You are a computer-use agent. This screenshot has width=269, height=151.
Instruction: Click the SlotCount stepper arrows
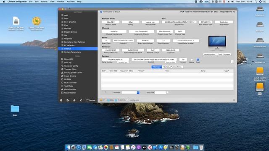point(167,93)
